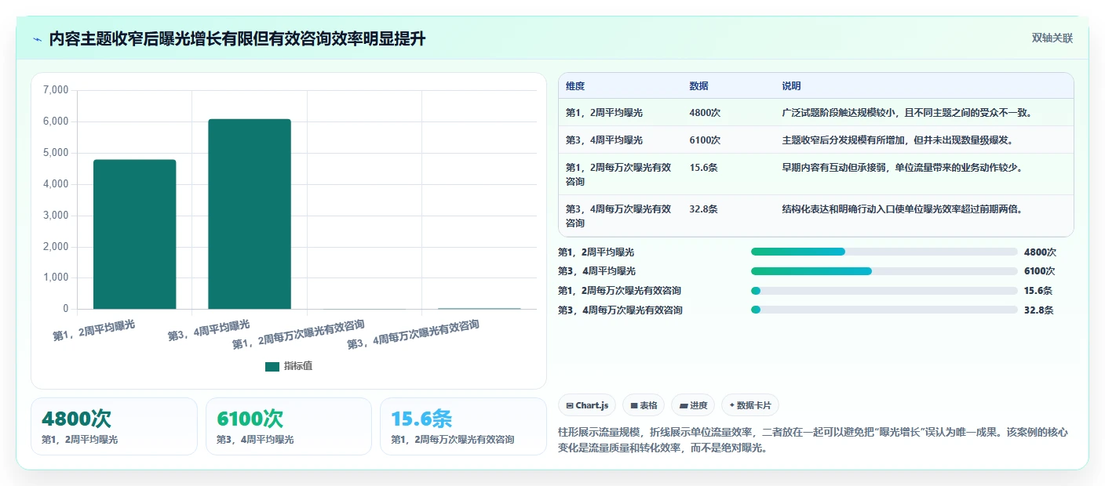Image resolution: width=1105 pixels, height=486 pixels.
Task: Select the 表格 tag chip
Action: 644,405
